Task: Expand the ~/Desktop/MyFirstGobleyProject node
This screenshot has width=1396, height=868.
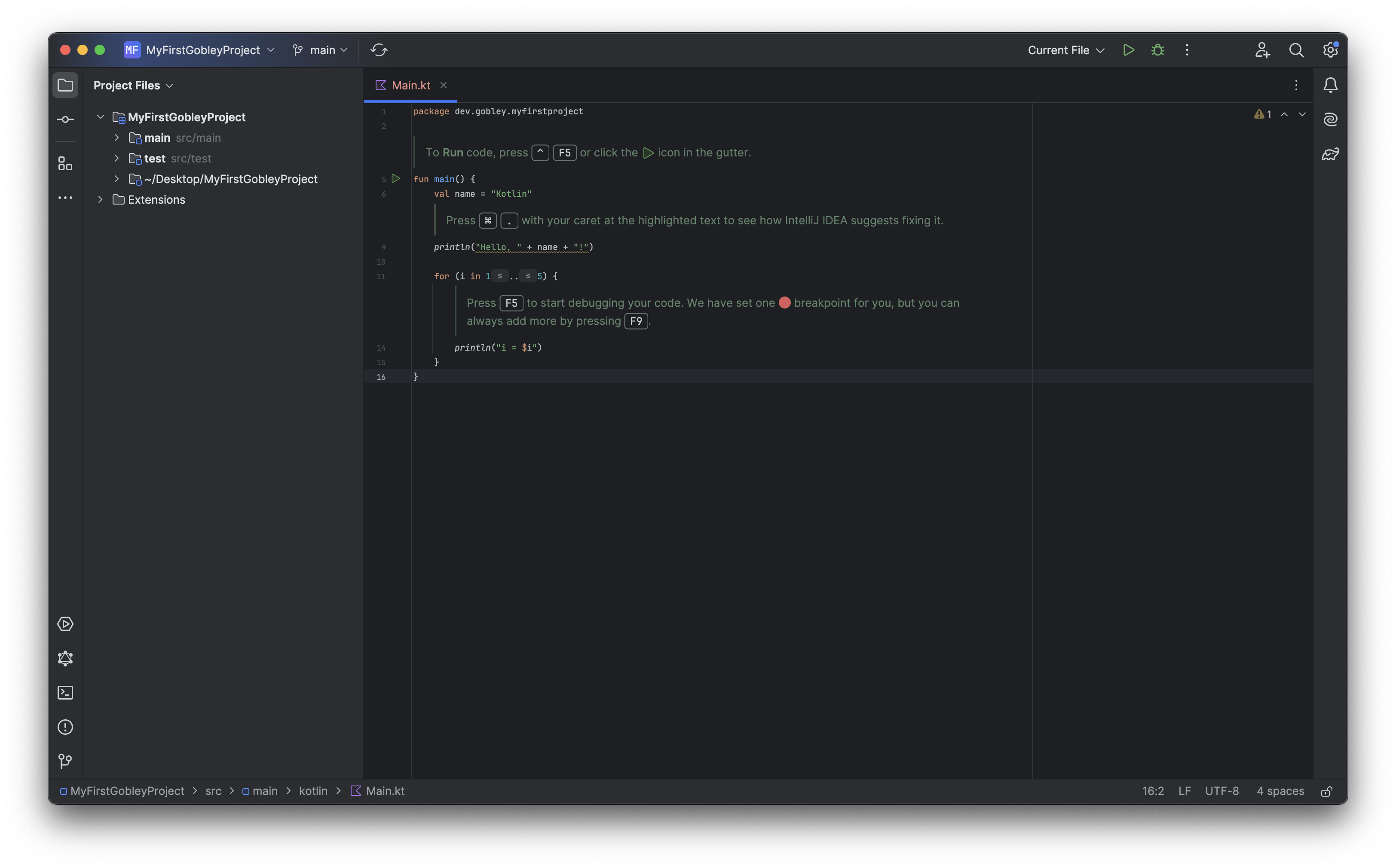Action: click(x=116, y=179)
